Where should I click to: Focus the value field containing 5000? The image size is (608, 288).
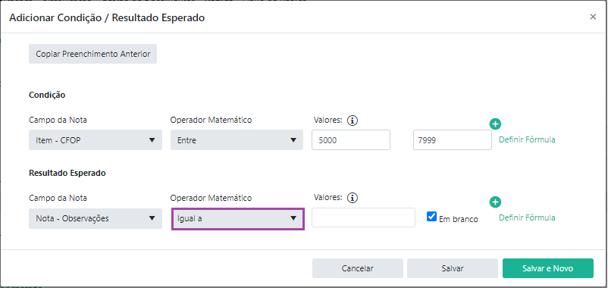351,140
